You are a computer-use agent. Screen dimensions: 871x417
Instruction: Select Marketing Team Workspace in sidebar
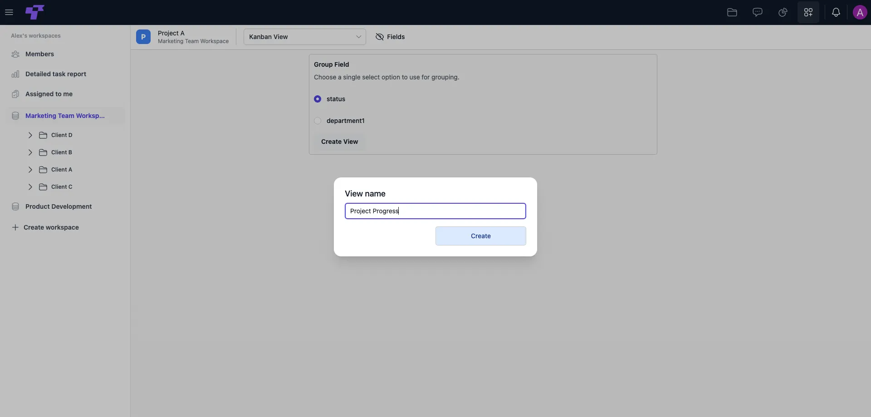coord(65,116)
